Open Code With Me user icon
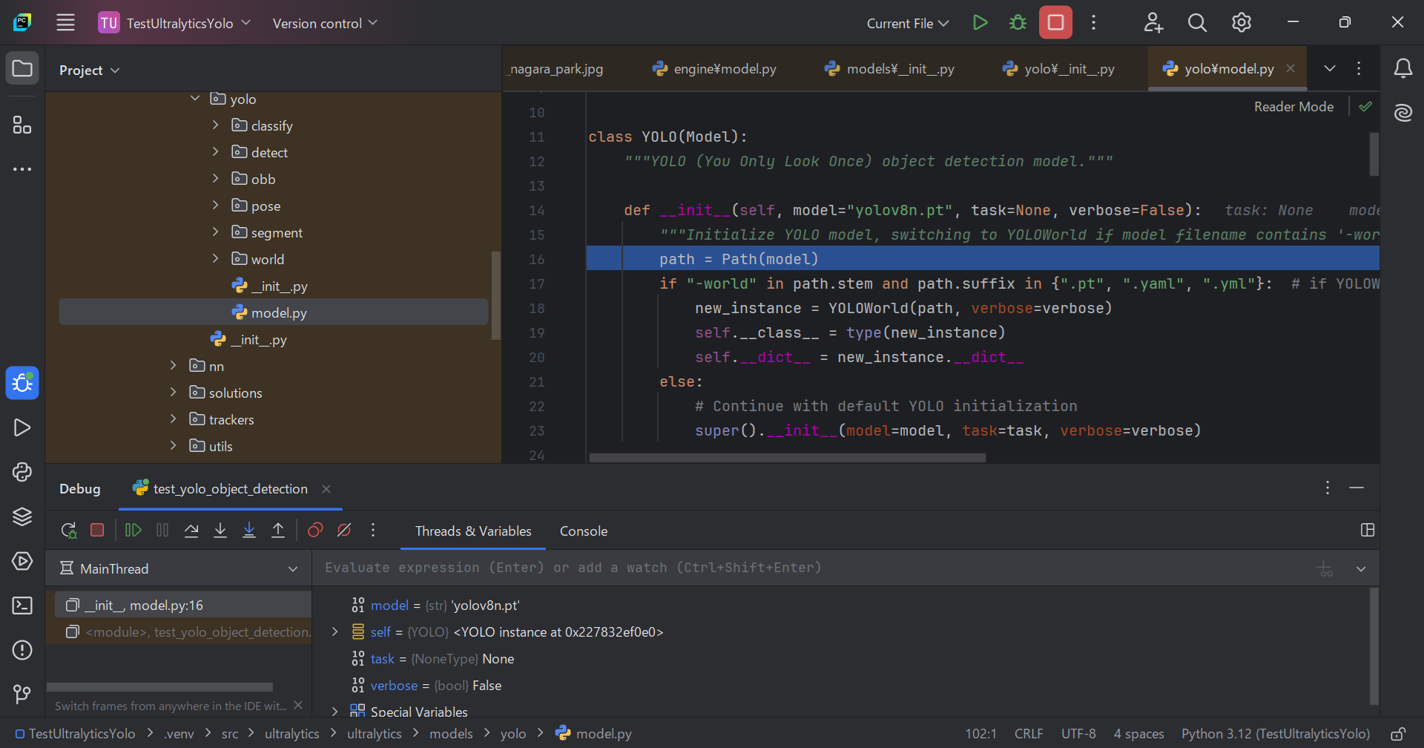This screenshot has width=1424, height=748. tap(1153, 22)
